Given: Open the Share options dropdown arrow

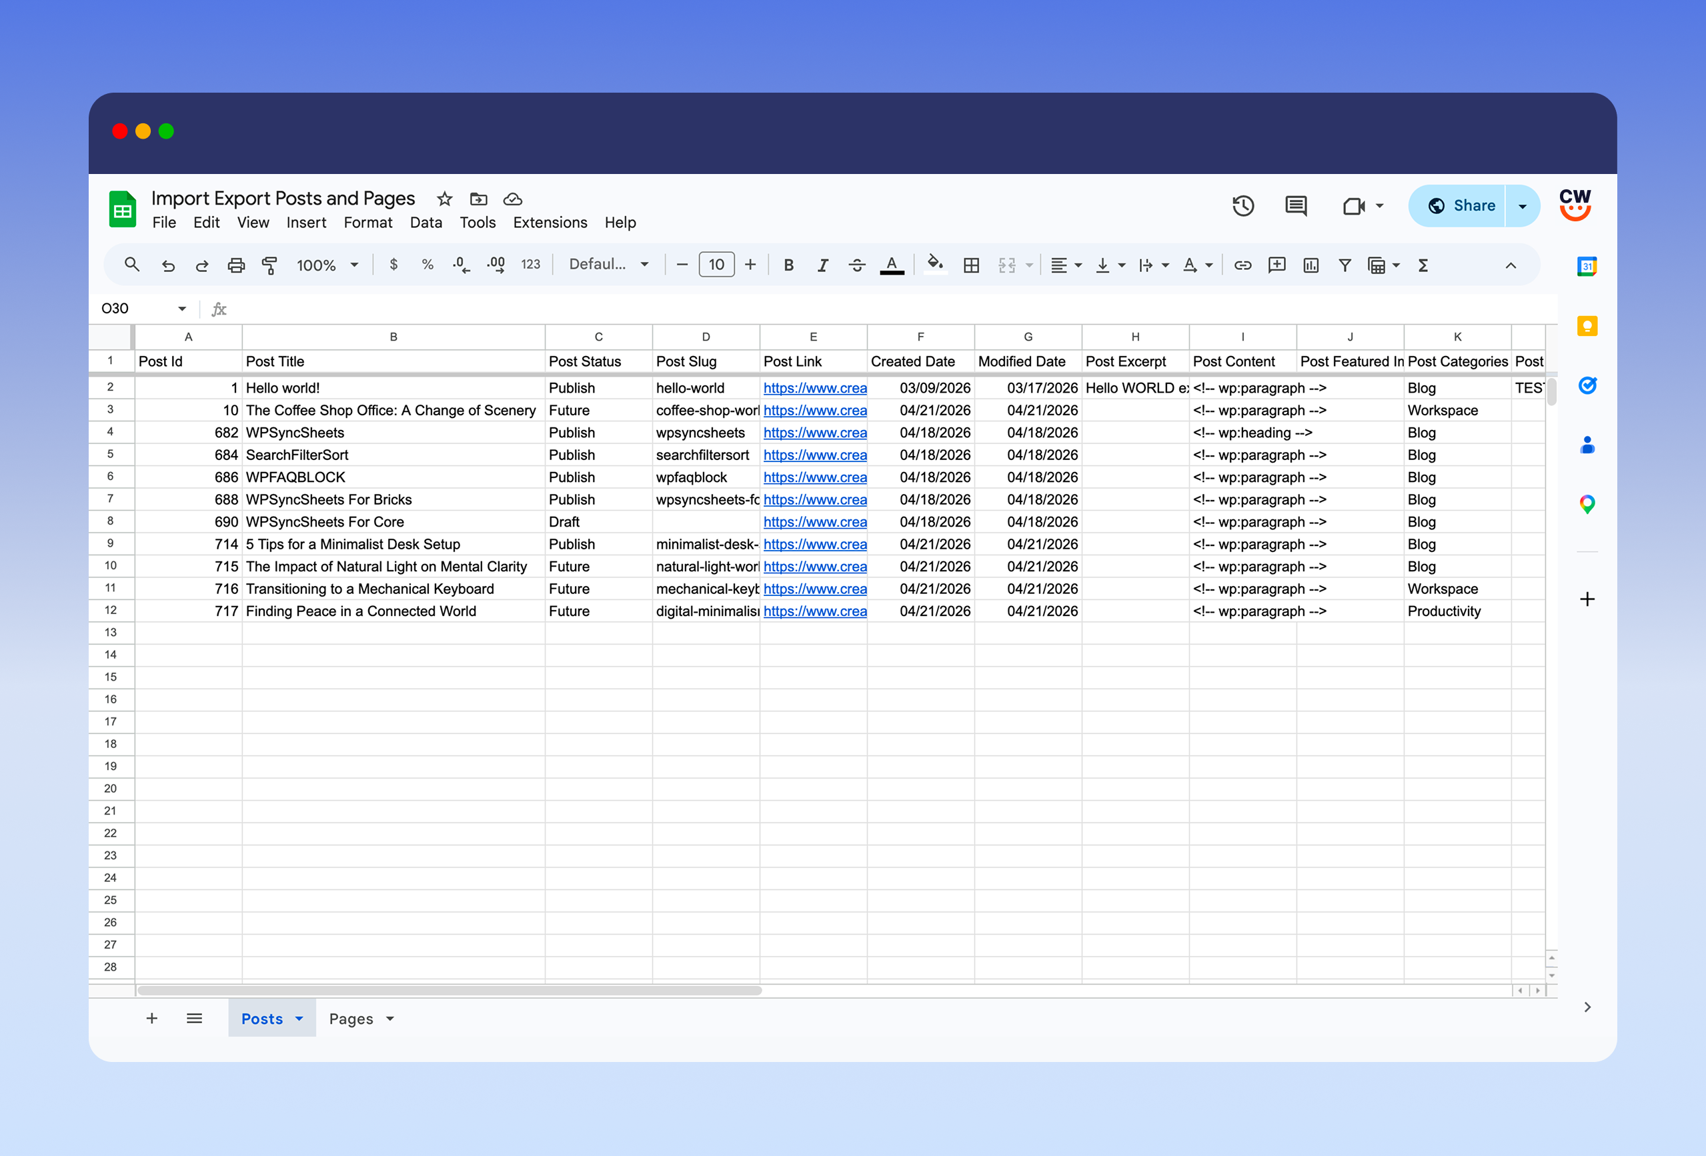Looking at the screenshot, I should [1523, 206].
